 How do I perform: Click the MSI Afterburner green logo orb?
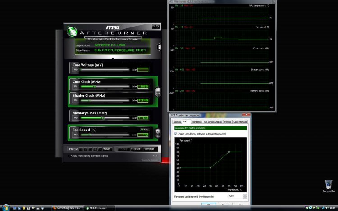coord(72,31)
